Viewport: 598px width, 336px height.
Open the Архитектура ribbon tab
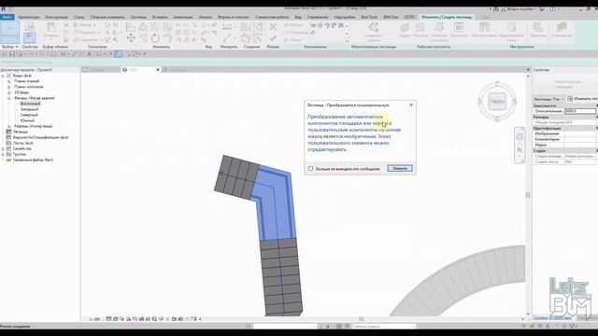click(29, 17)
